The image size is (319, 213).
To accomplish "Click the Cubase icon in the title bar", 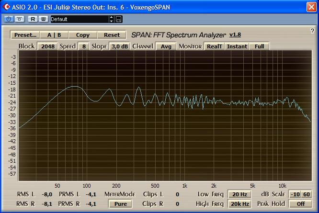I will pos(6,7).
